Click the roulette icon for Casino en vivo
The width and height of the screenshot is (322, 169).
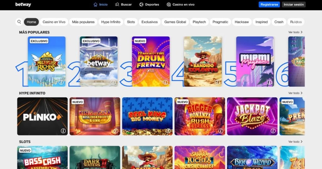(169, 4)
